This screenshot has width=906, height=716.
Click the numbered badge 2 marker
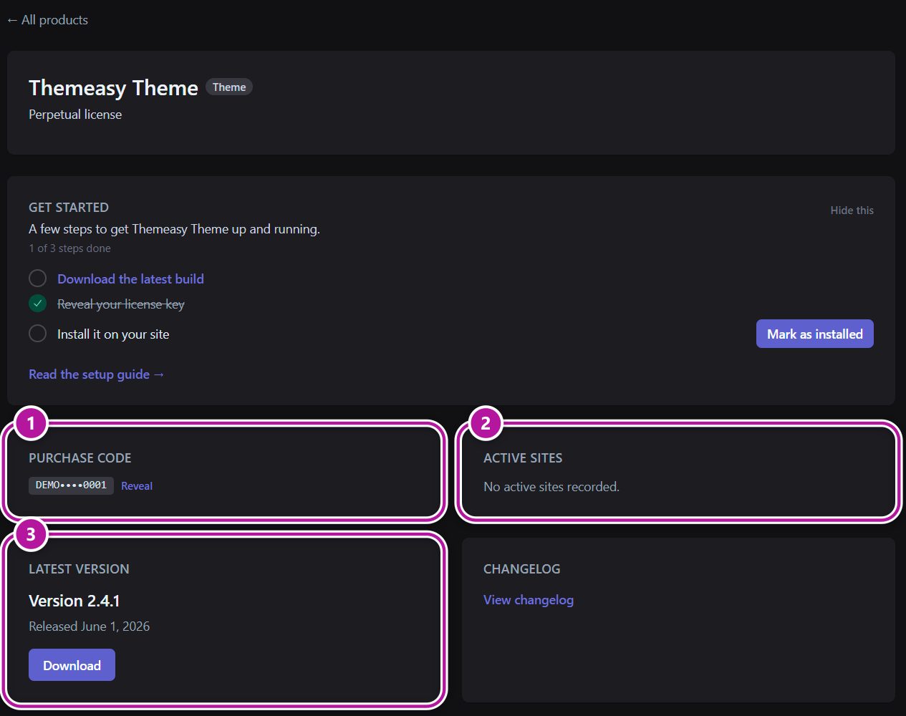(486, 423)
